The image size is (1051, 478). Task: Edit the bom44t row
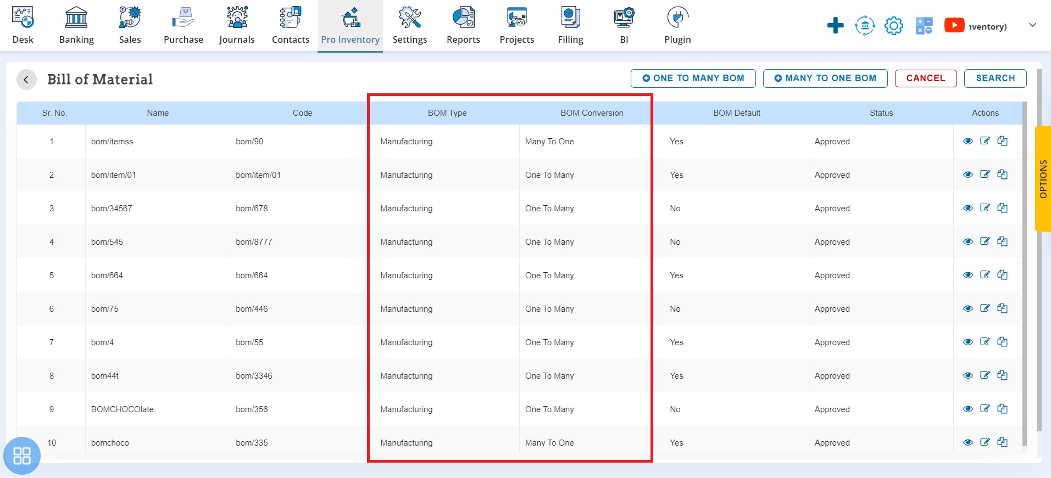(x=985, y=375)
